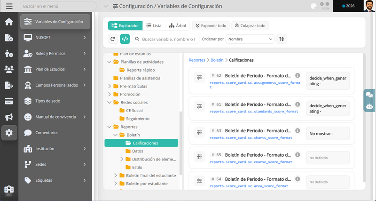This screenshot has width=376, height=201.
Task: Click Colapsar todo button
Action: 250,26
